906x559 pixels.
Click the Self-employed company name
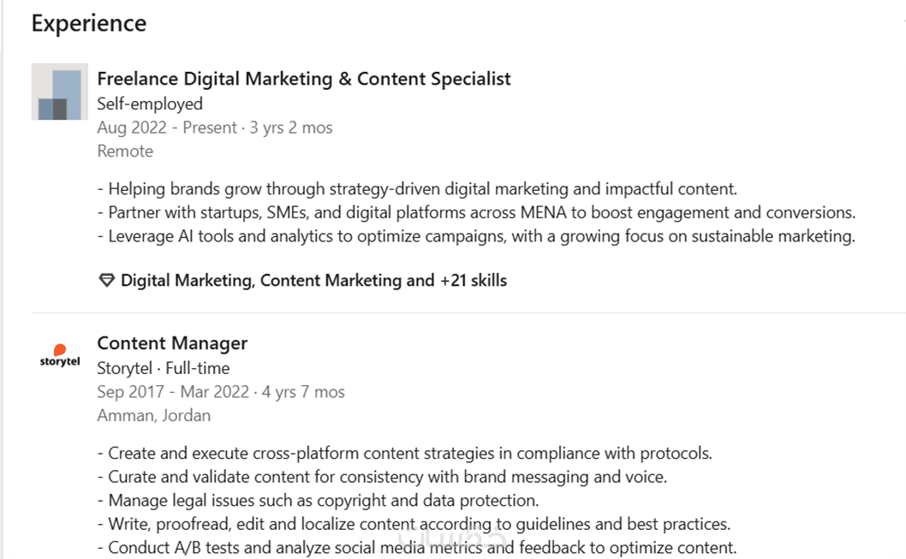[150, 104]
